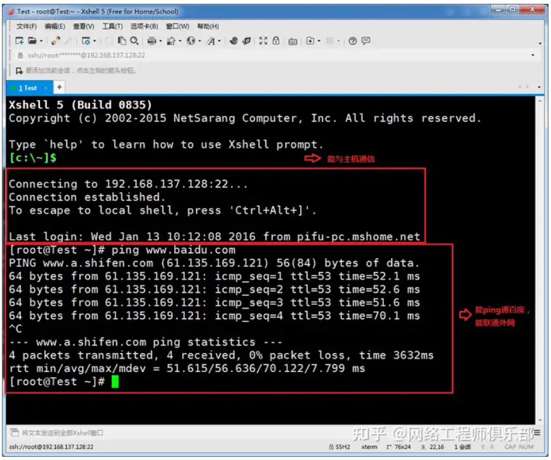Expand the Encoding dropdown arrow
Viewport: 551px width, 460px height.
pyautogui.click(x=199, y=41)
